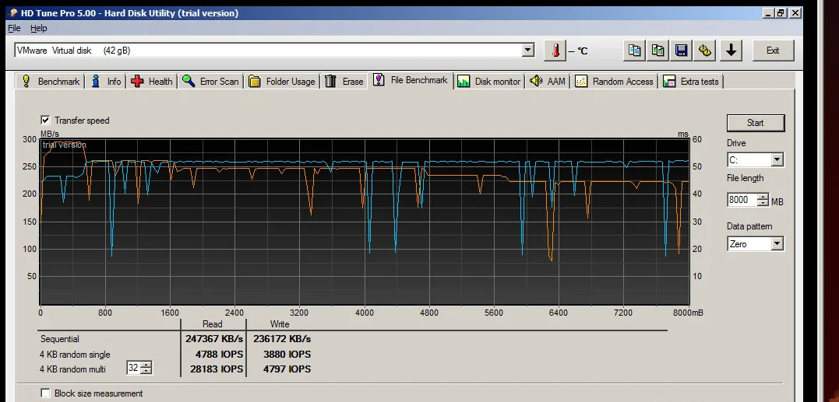Decrease File length with down spinner
Image resolution: width=839 pixels, height=402 pixels.
click(x=763, y=204)
